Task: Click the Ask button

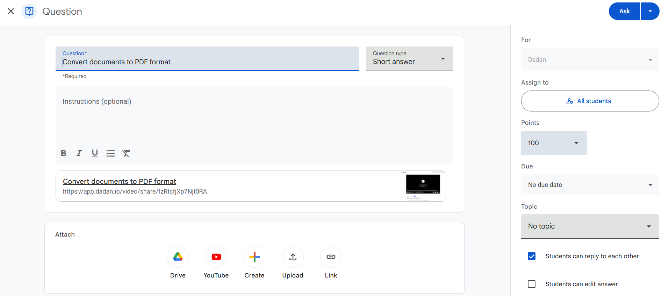Action: pyautogui.click(x=624, y=11)
